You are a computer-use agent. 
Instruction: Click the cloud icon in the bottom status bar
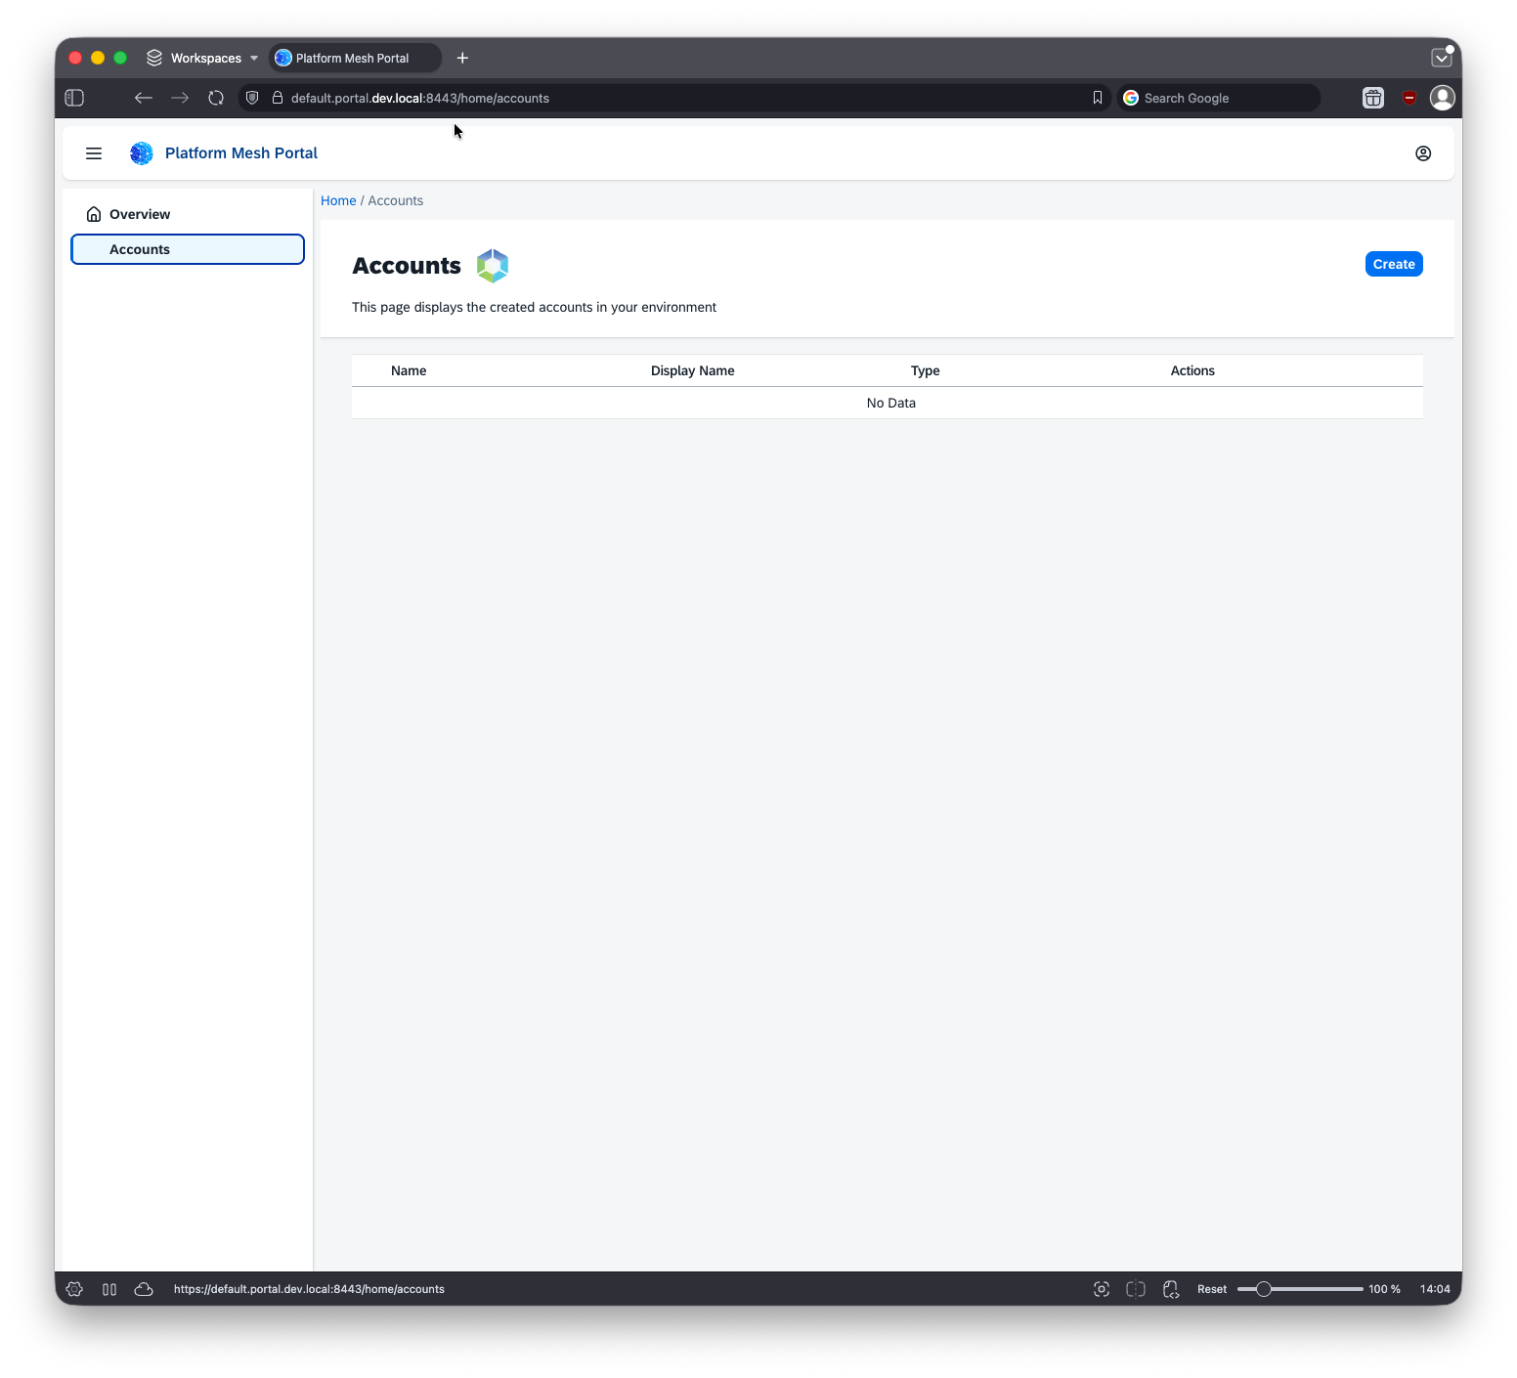pyautogui.click(x=144, y=1289)
